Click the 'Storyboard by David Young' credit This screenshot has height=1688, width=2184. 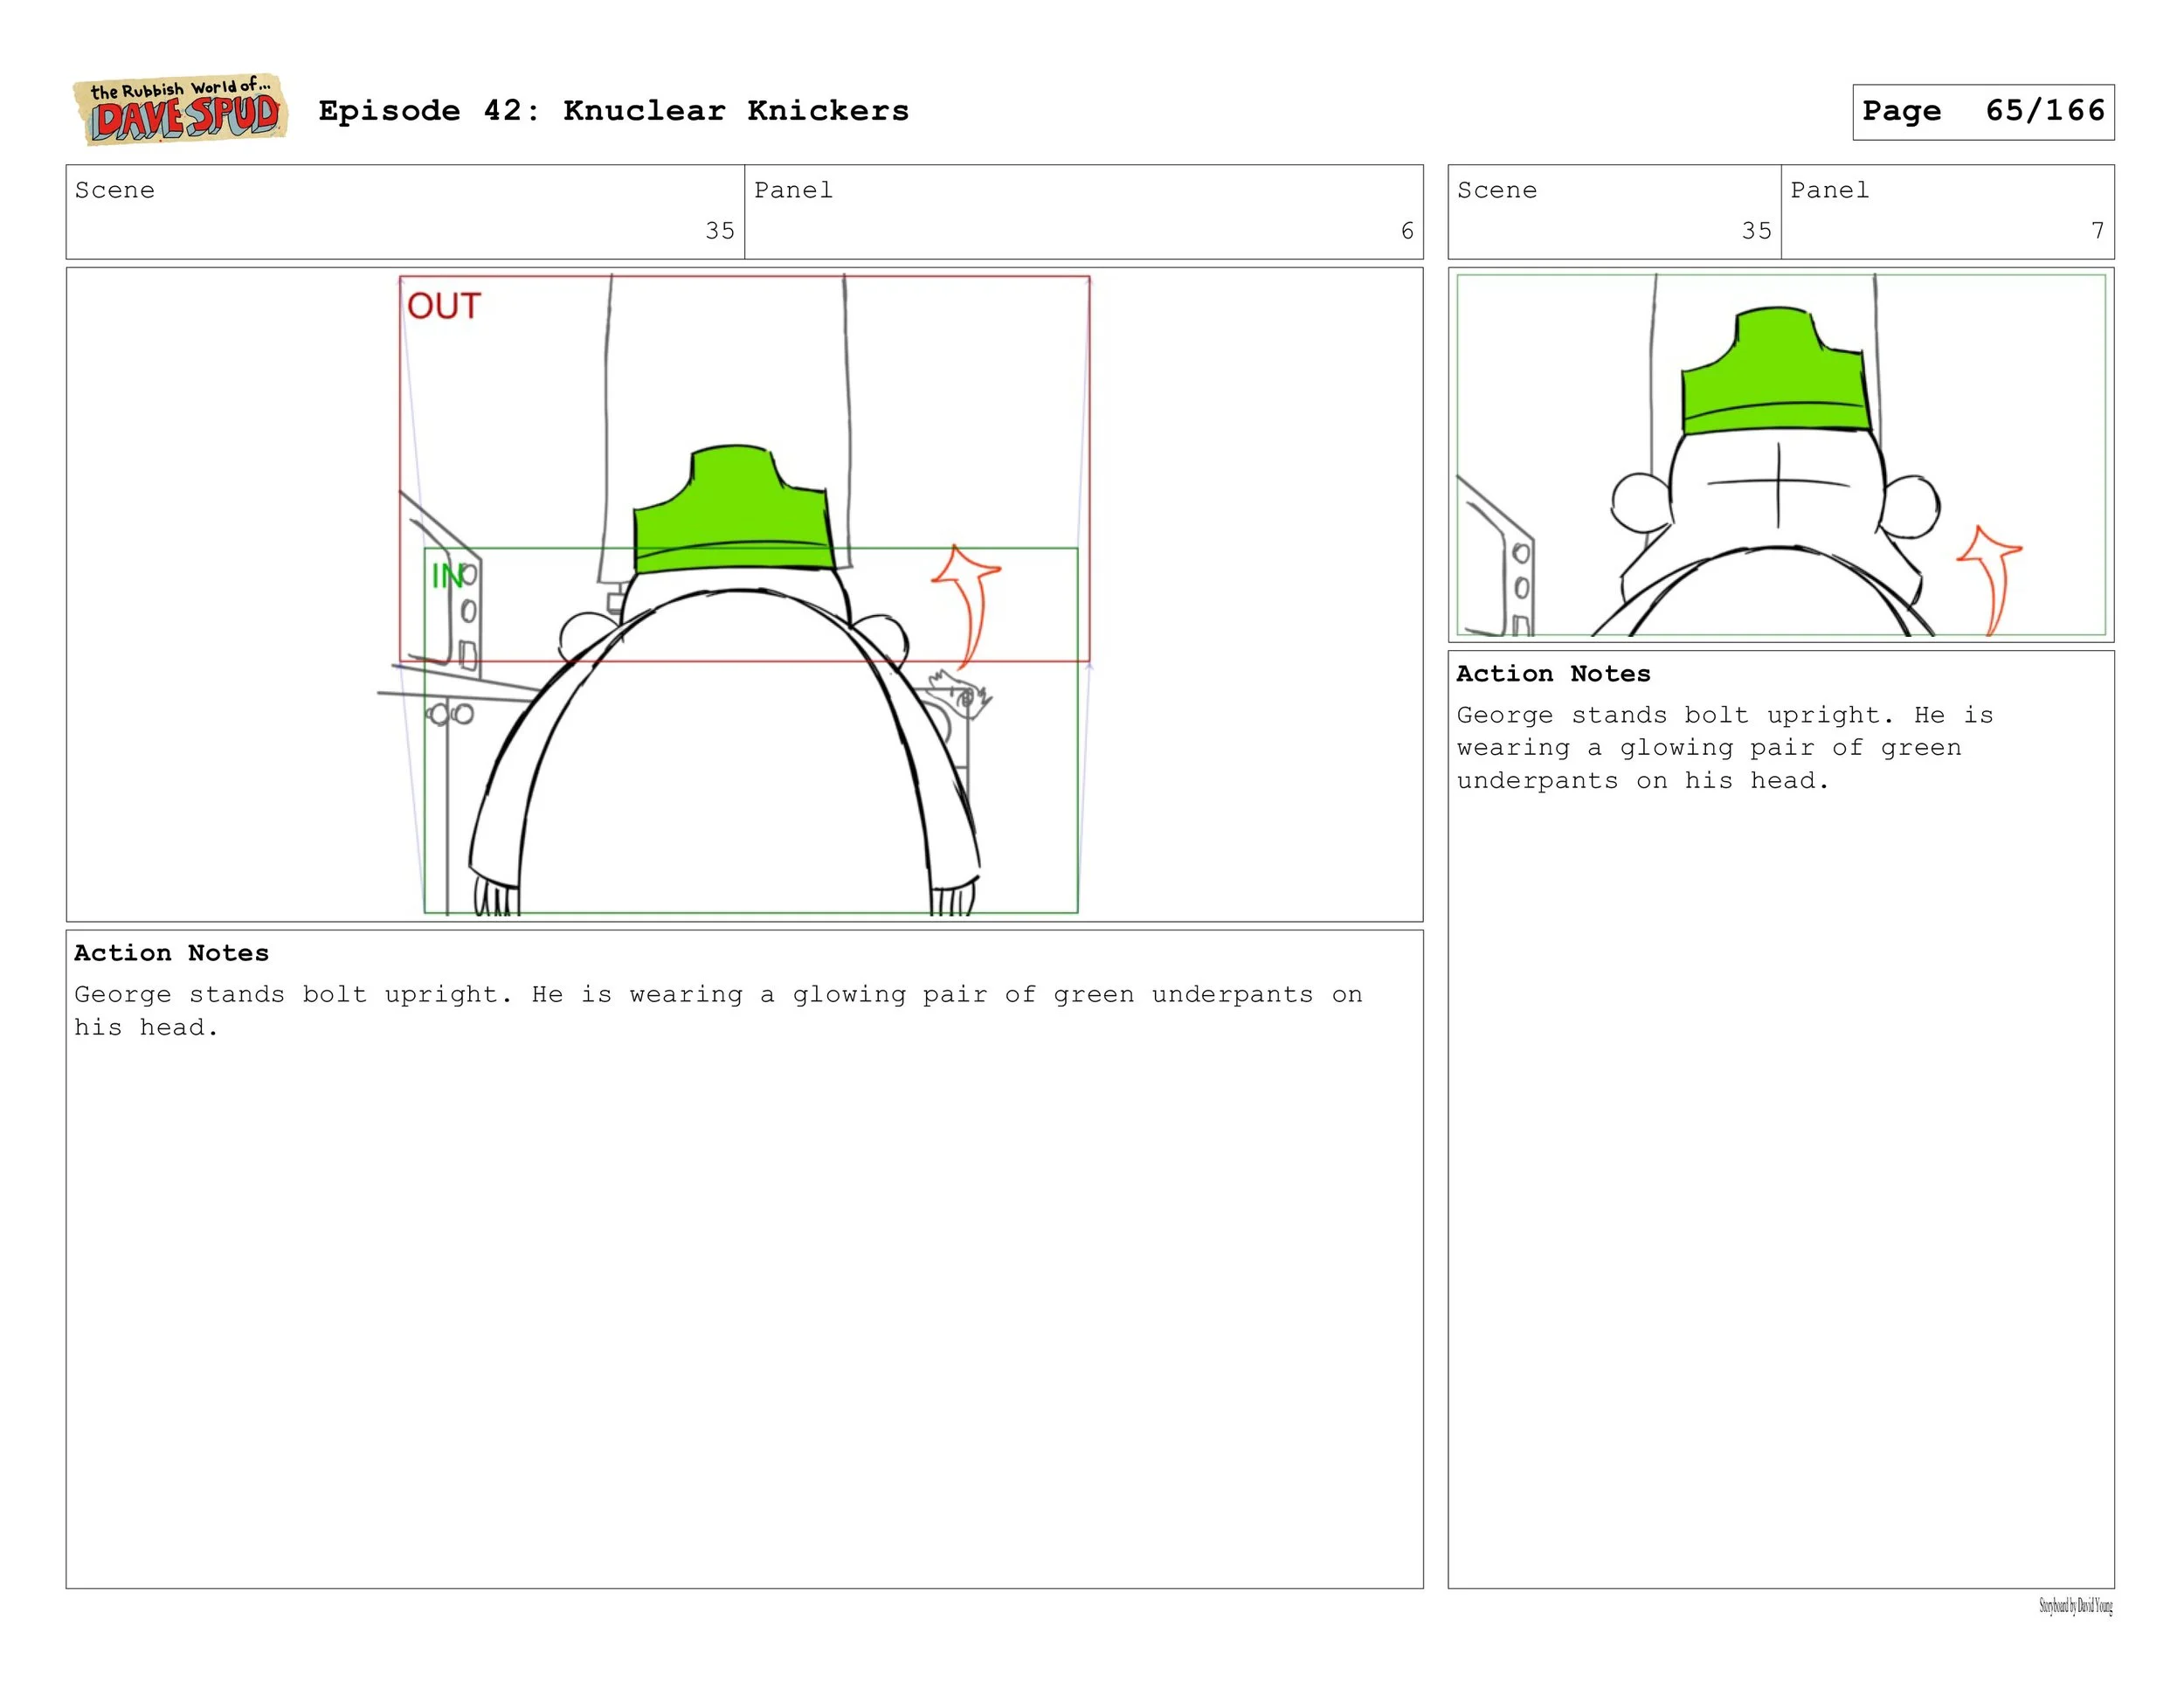point(2076,1607)
